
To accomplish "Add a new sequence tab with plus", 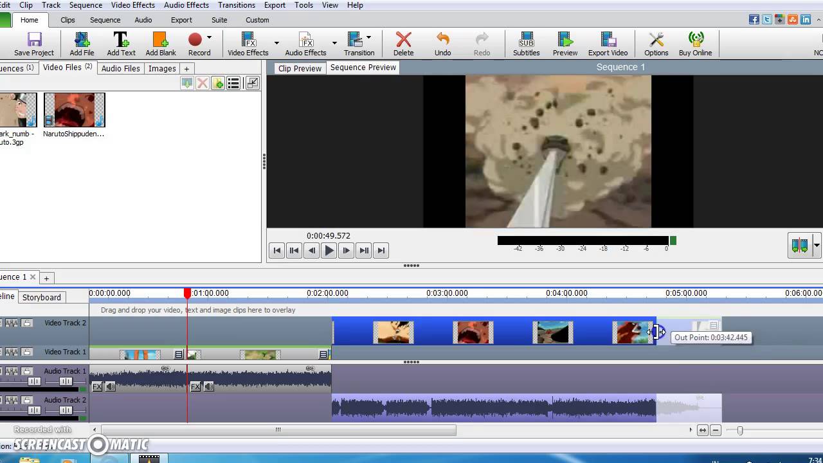I will [x=46, y=278].
